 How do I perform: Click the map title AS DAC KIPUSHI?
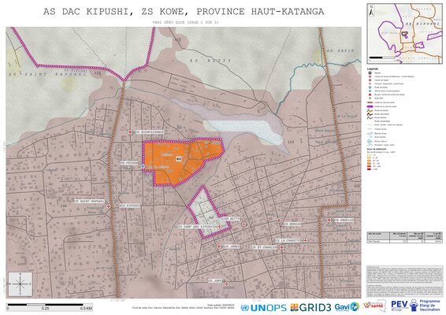[184, 11]
